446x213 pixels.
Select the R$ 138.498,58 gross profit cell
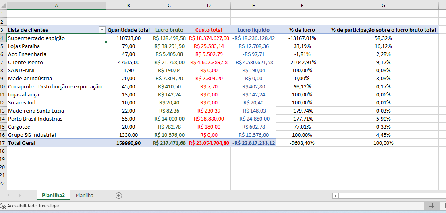[x=169, y=38]
